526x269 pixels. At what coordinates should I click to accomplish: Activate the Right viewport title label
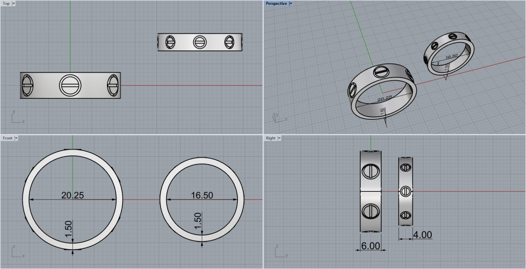click(x=270, y=138)
